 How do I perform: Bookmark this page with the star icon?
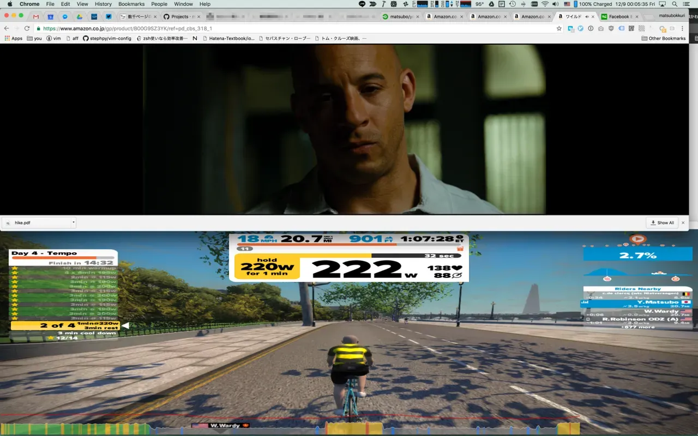559,28
